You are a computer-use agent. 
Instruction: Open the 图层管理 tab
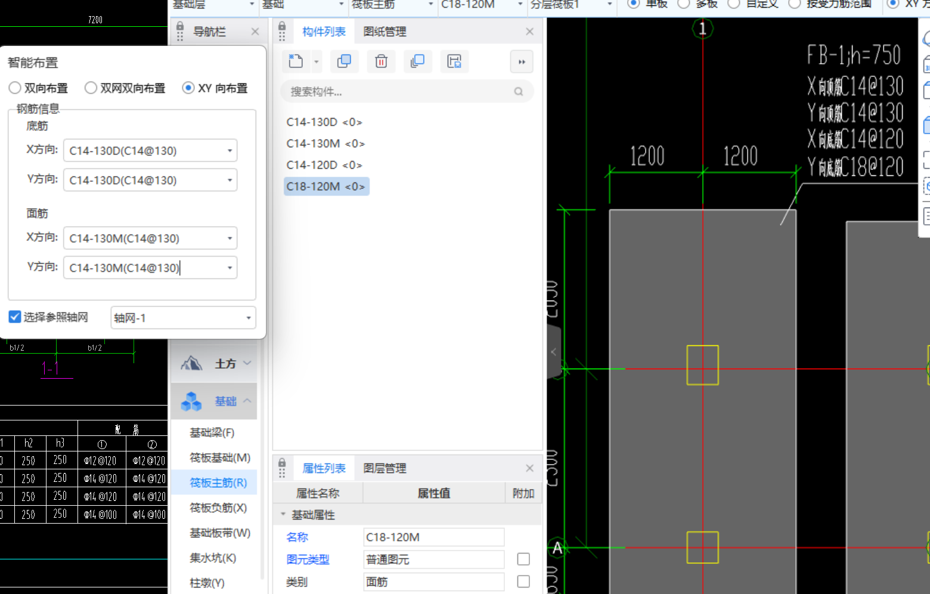click(384, 468)
